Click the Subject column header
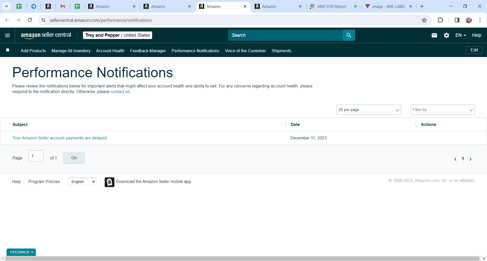The width and height of the screenshot is (487, 261). coord(20,124)
